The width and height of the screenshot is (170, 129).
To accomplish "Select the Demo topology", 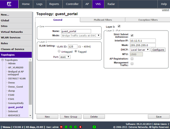I will [11, 83].
